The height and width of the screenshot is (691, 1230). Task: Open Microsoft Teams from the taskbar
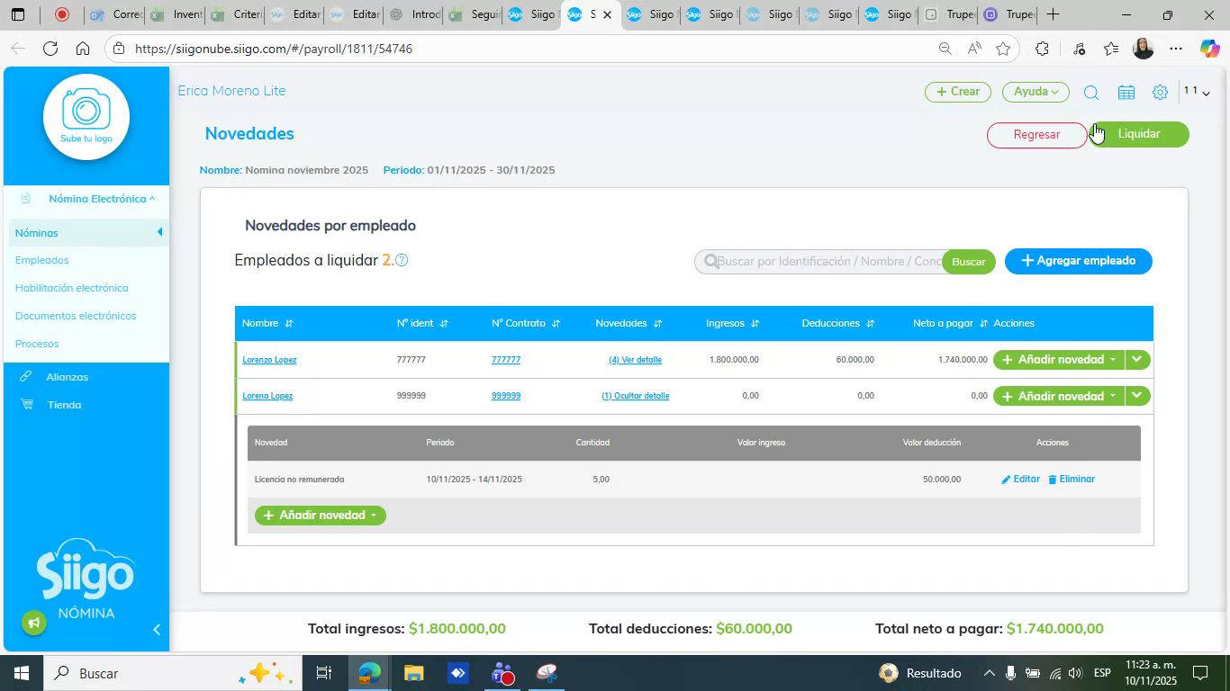pyautogui.click(x=502, y=673)
